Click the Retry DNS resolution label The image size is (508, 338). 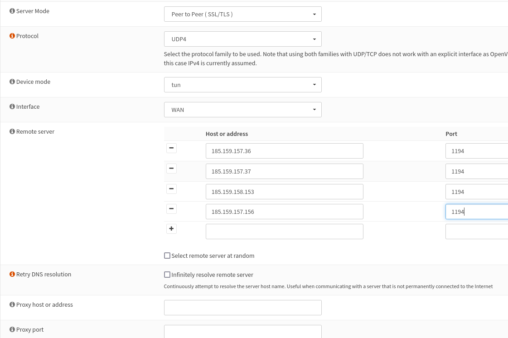pyautogui.click(x=44, y=274)
